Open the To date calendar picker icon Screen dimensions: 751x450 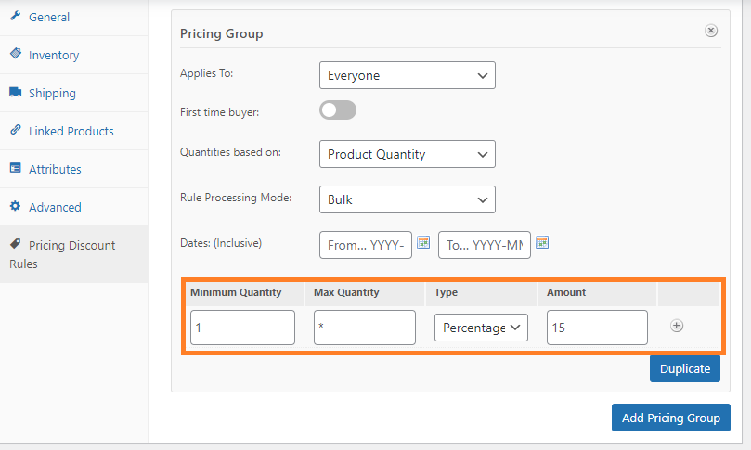click(543, 243)
